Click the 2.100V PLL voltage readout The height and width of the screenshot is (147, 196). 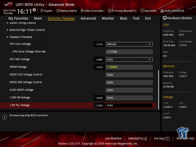click(x=99, y=106)
